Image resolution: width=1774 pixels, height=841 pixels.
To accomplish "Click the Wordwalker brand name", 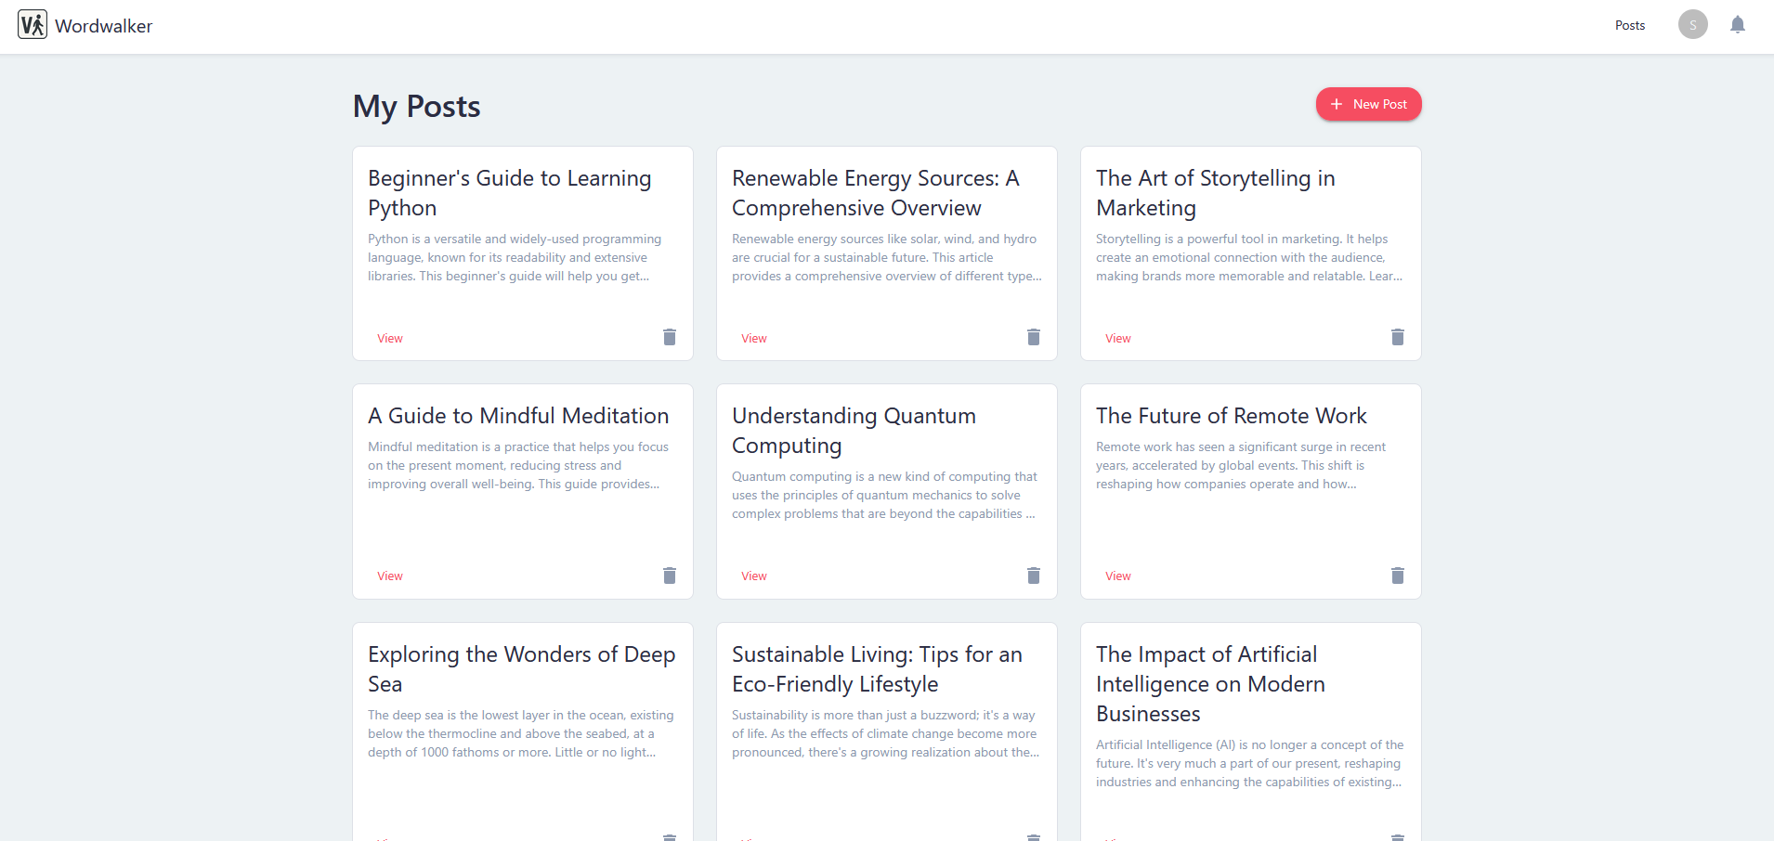I will click(103, 26).
